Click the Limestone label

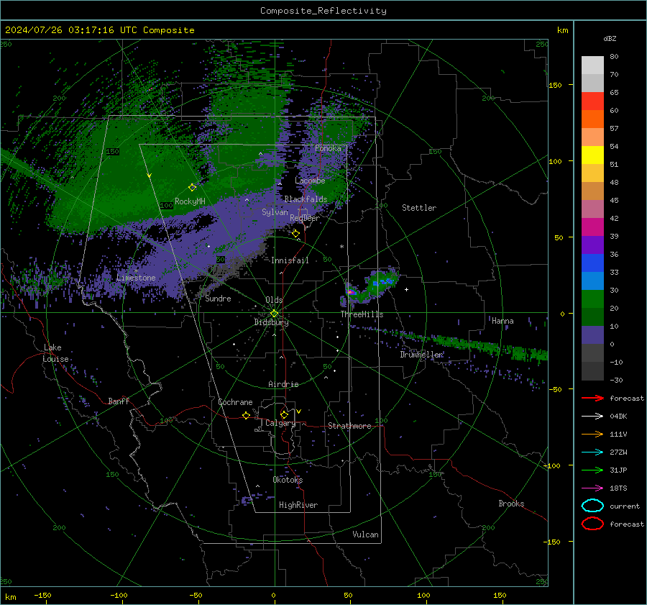[136, 278]
